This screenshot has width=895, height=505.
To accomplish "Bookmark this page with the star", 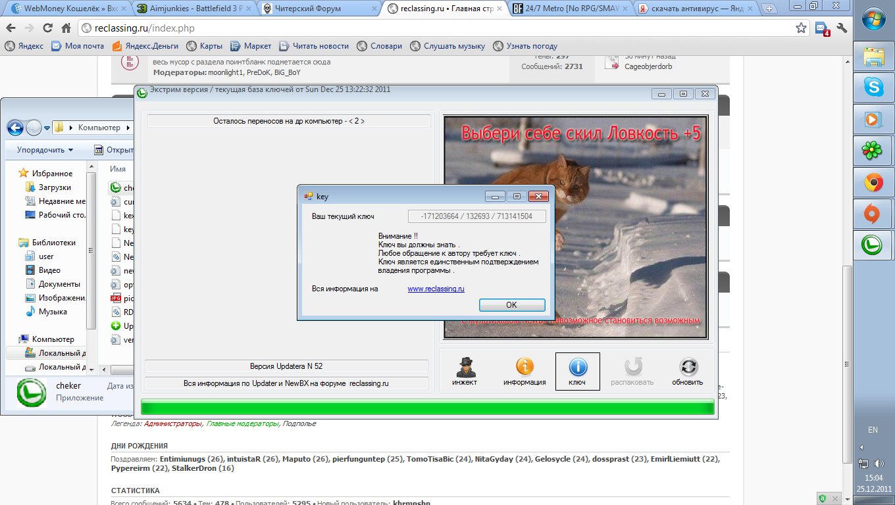I will point(801,28).
